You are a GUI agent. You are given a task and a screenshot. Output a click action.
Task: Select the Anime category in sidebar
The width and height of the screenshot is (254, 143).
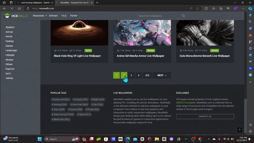9,37
